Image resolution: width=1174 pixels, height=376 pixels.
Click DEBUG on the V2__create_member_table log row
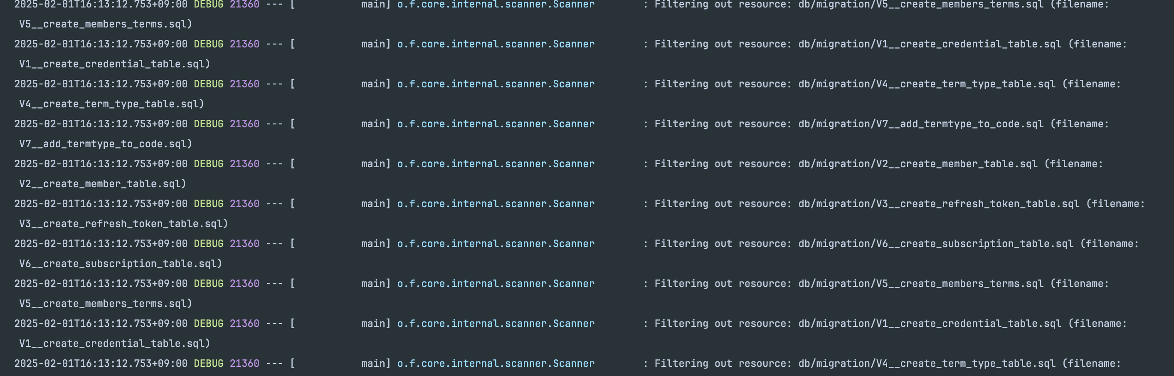(209, 164)
